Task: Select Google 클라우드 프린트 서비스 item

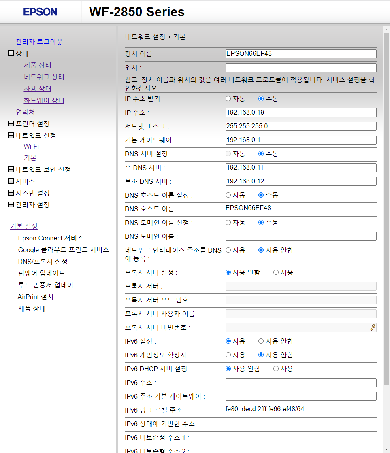Action: coord(64,250)
